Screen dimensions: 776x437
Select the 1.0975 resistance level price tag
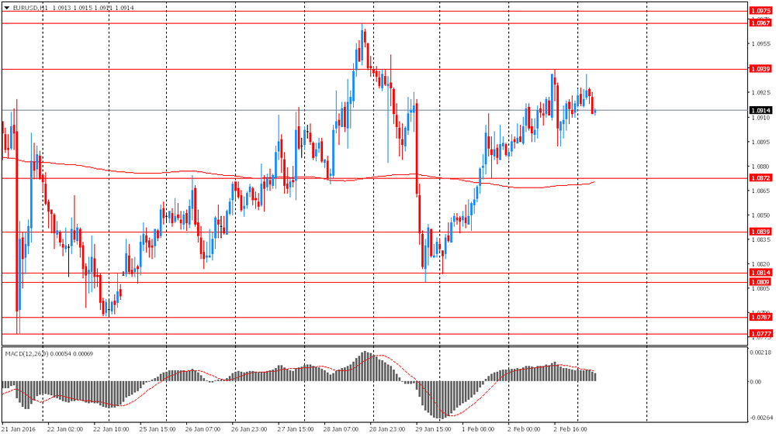pos(760,11)
